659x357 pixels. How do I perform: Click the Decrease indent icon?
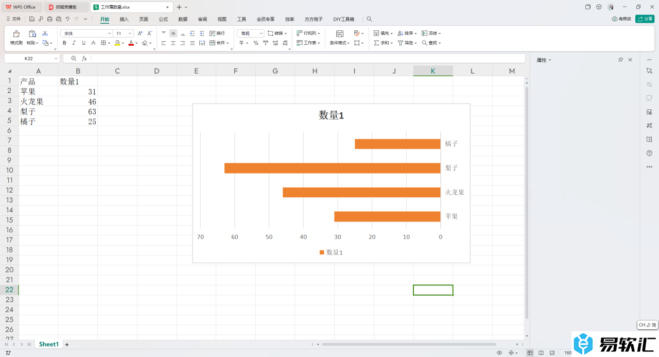click(192, 33)
